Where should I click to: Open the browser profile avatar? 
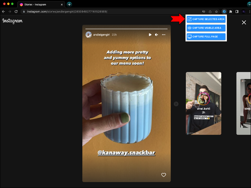click(x=243, y=11)
